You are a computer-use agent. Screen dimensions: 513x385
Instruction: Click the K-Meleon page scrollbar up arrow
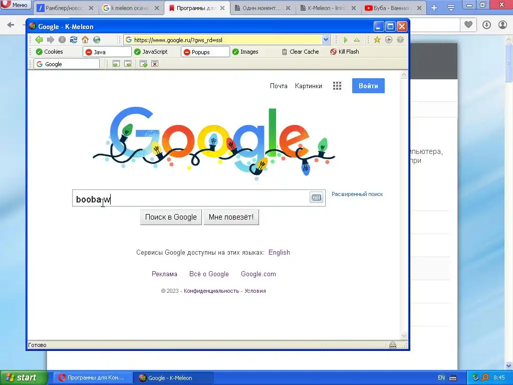pos(404,75)
